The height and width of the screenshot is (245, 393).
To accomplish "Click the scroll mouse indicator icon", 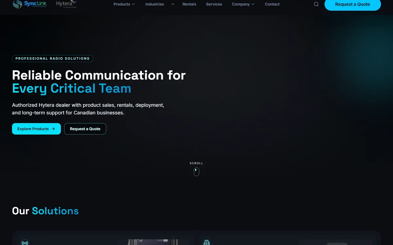I will [196, 172].
